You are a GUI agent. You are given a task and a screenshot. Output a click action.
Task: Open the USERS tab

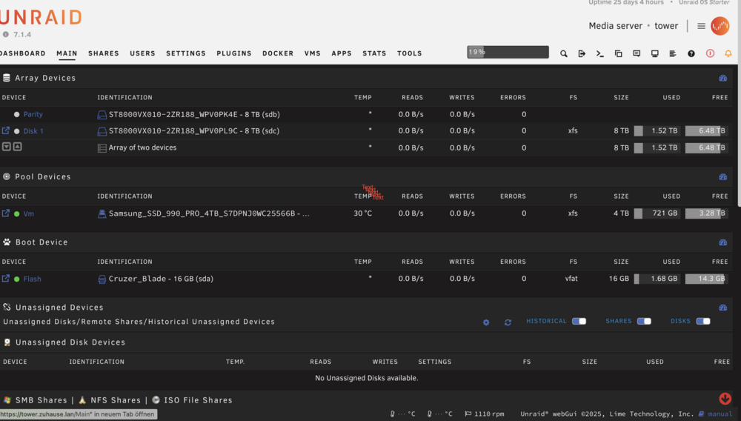(x=143, y=53)
